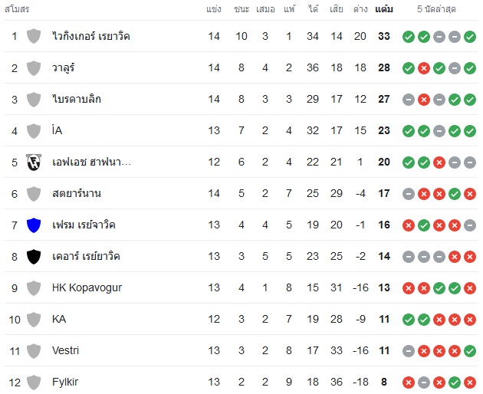The image size is (483, 394).
Task: Open the HK Kopavogur team link
Action: click(x=87, y=287)
